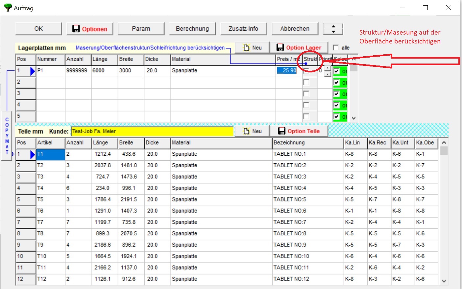Click the Optionen button with disk icon
Image resolution: width=462 pixels, height=289 pixels.
pos(90,29)
